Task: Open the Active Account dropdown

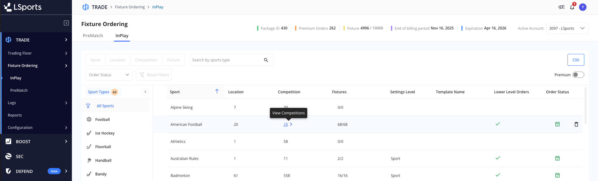Action: 567,28
